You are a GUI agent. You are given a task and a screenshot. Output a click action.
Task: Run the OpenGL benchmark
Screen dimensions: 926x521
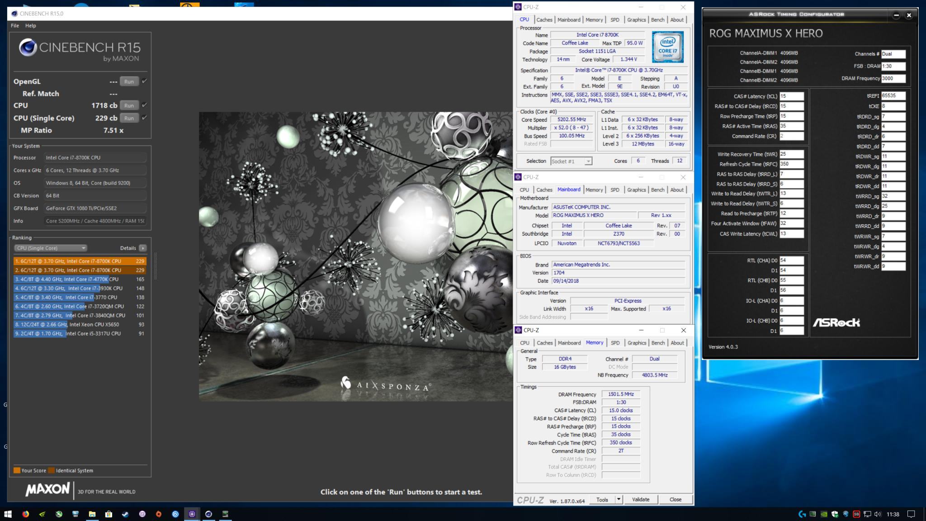point(129,81)
